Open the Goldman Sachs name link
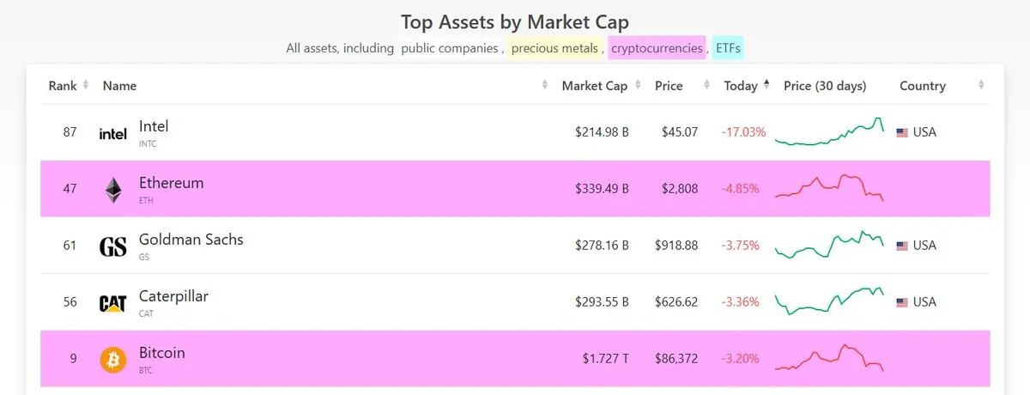Screen dimensions: 1030x395 pos(191,240)
